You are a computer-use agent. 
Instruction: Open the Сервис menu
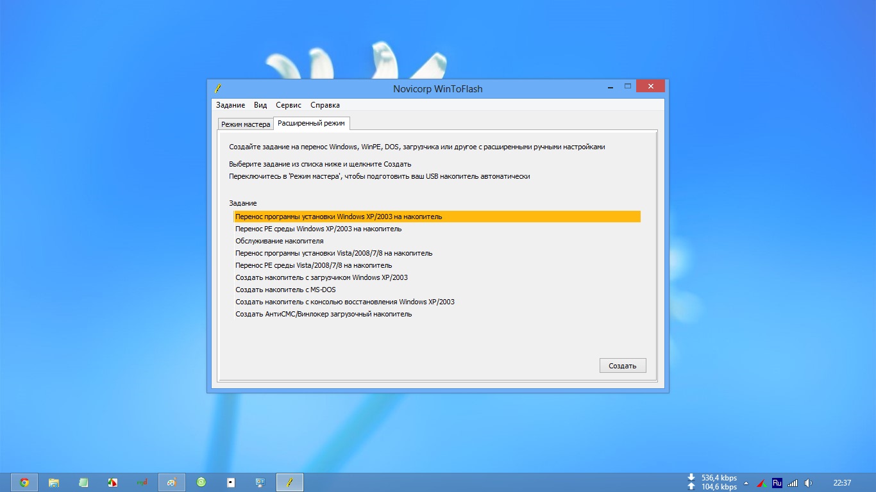289,105
